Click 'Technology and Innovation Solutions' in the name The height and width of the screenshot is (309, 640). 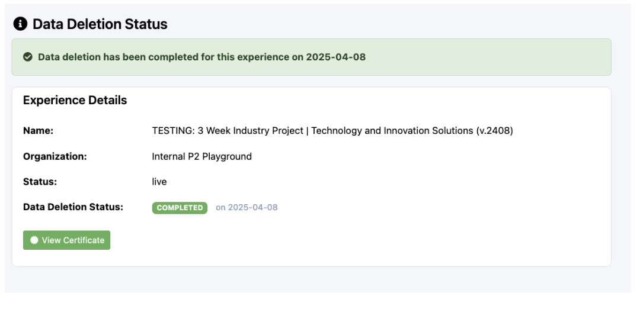pos(392,131)
